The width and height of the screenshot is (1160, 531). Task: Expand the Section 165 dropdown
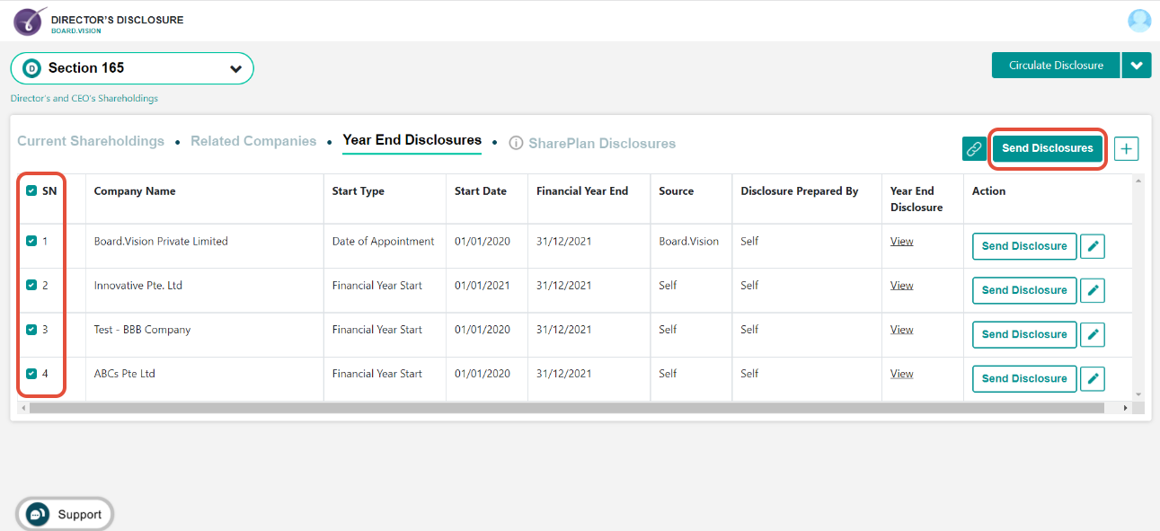coord(235,67)
